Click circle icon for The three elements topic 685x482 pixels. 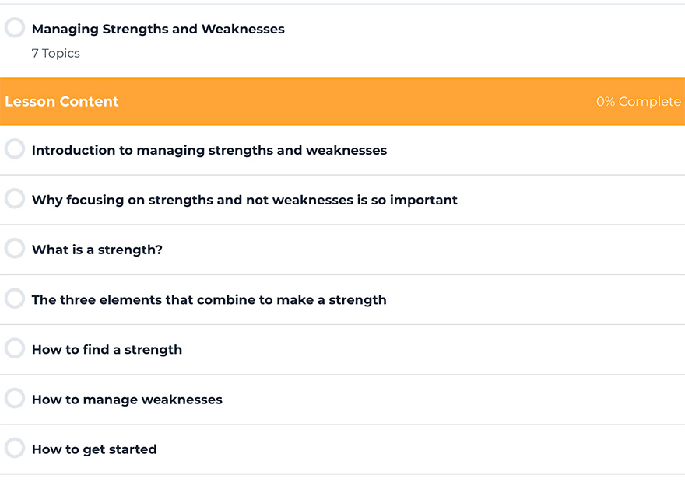tap(15, 299)
